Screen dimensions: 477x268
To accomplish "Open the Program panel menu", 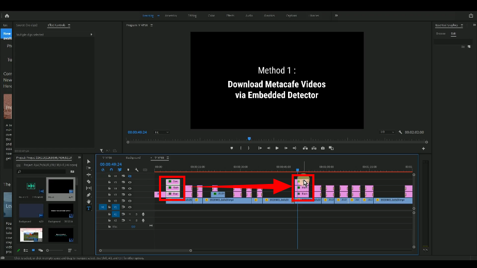I will [x=151, y=25].
